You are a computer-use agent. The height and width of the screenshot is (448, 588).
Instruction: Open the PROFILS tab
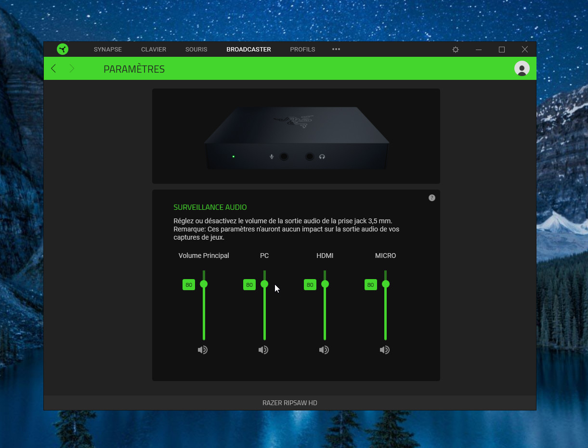[x=302, y=50]
